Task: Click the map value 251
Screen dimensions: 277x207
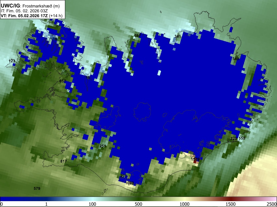Action: tap(103, 146)
